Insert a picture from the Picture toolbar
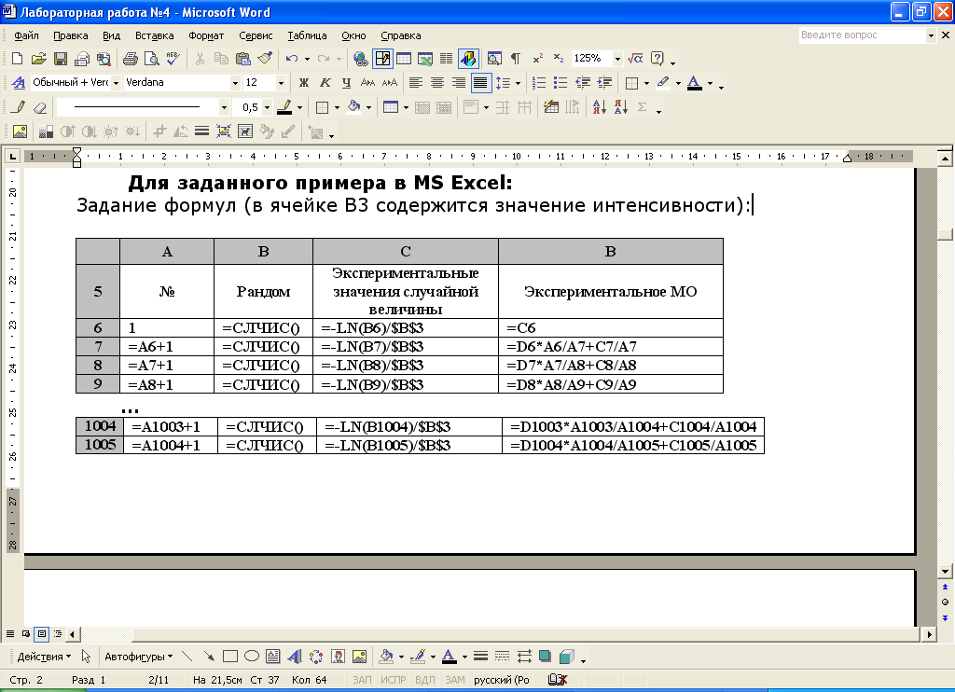The height and width of the screenshot is (692, 955). (x=21, y=131)
